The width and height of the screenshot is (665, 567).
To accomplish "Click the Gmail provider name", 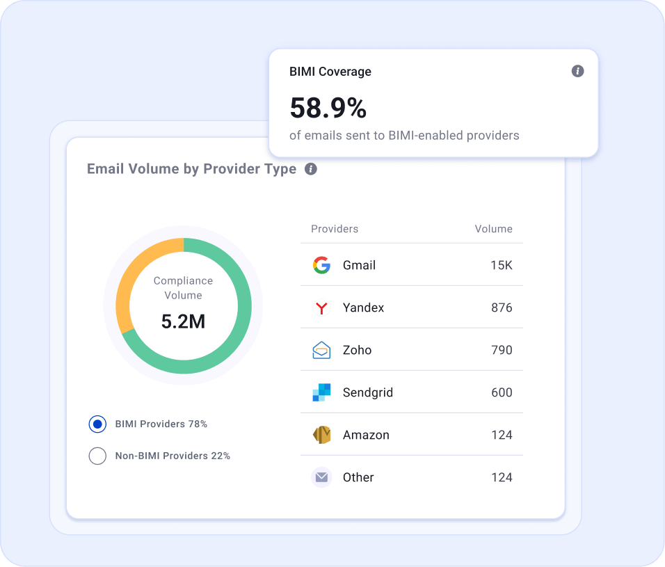I will coord(359,266).
